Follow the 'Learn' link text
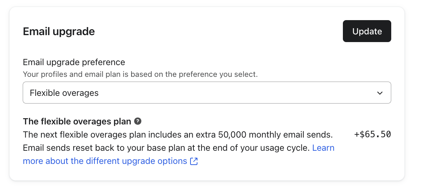 coord(323,148)
